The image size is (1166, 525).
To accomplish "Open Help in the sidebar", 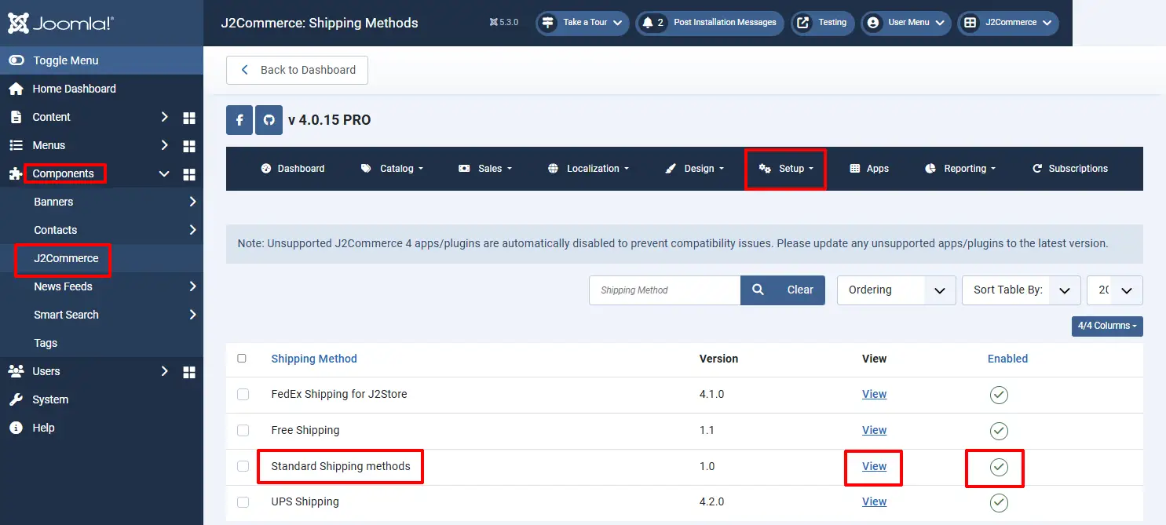I will click(43, 428).
